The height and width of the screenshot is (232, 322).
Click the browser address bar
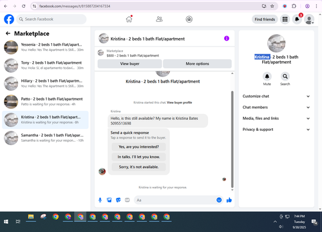148,6
